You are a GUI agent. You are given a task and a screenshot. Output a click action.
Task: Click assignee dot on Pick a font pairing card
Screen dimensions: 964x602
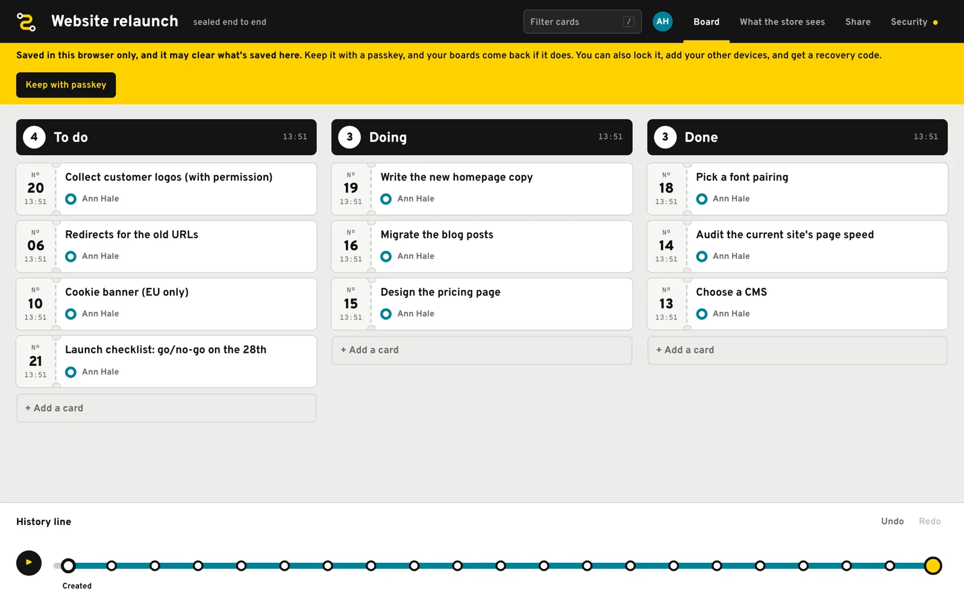point(702,199)
